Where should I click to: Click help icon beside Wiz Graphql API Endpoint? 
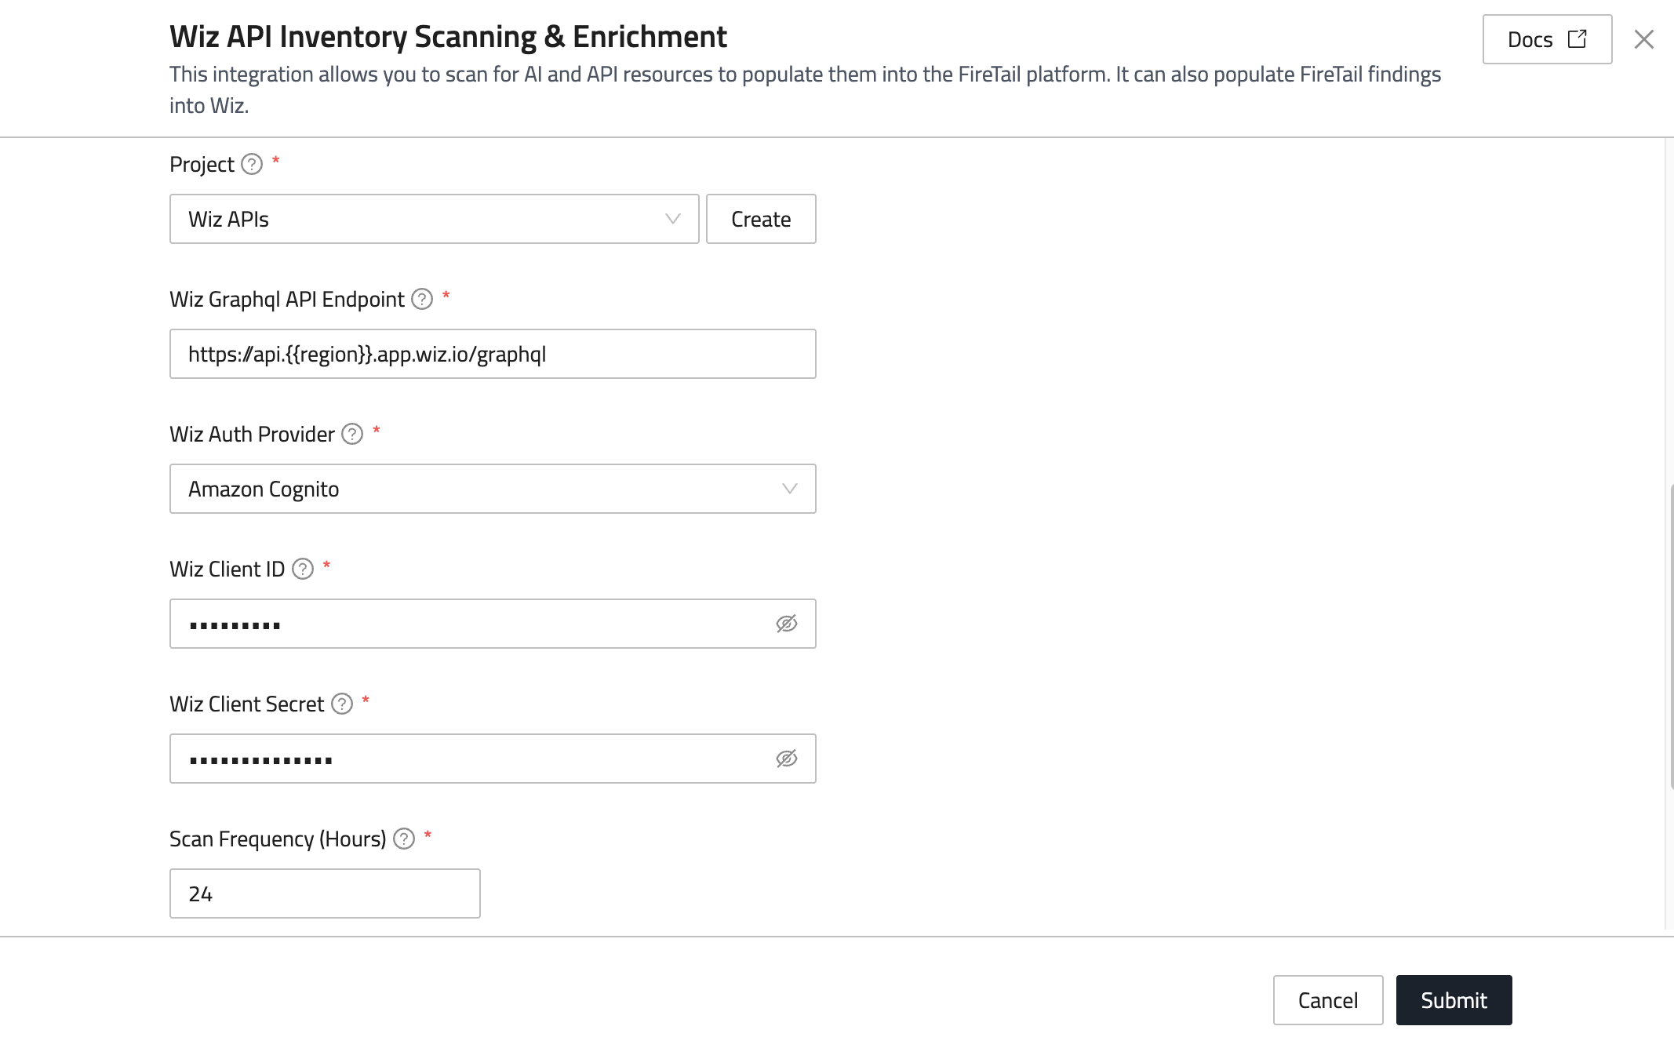pyautogui.click(x=422, y=299)
